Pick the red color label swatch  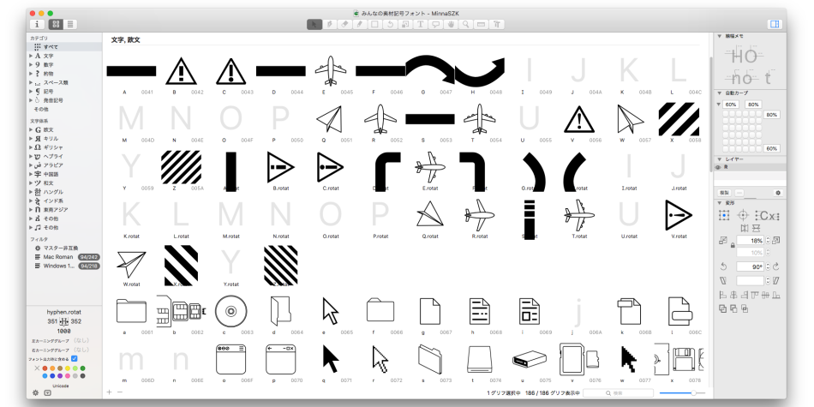(x=46, y=368)
